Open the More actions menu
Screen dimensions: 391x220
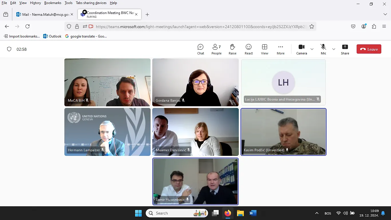tap(281, 49)
